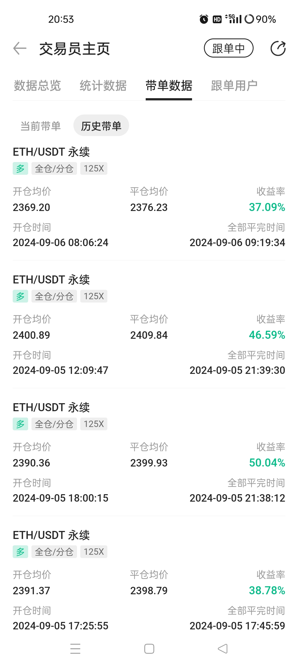Tap the 125X leverage tag on second order
Viewport: 298px width, 667px height.
tap(94, 296)
